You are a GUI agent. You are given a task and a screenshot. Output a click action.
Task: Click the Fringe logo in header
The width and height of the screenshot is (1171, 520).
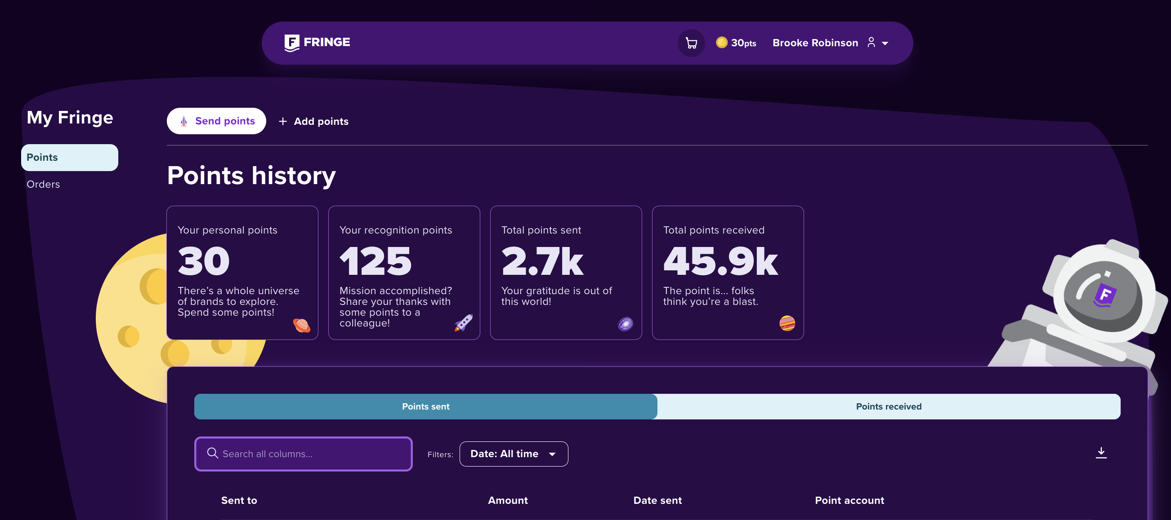[x=317, y=43]
